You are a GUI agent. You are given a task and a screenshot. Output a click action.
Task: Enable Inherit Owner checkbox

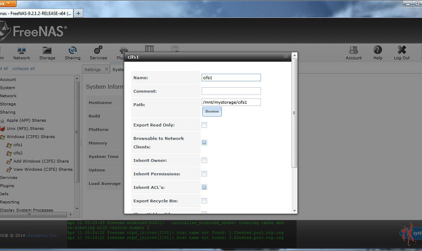[205, 160]
